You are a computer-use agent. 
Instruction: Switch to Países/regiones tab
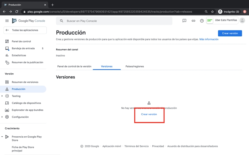[135, 67]
